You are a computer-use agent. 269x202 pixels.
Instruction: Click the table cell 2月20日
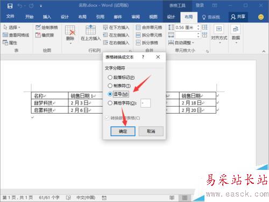click(197, 110)
